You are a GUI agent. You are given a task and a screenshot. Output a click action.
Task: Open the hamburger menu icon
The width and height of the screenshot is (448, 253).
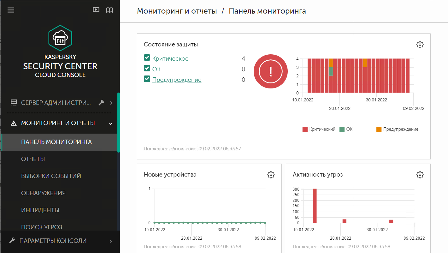tap(11, 10)
